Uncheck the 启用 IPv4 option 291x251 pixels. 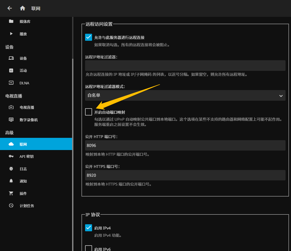(88, 228)
